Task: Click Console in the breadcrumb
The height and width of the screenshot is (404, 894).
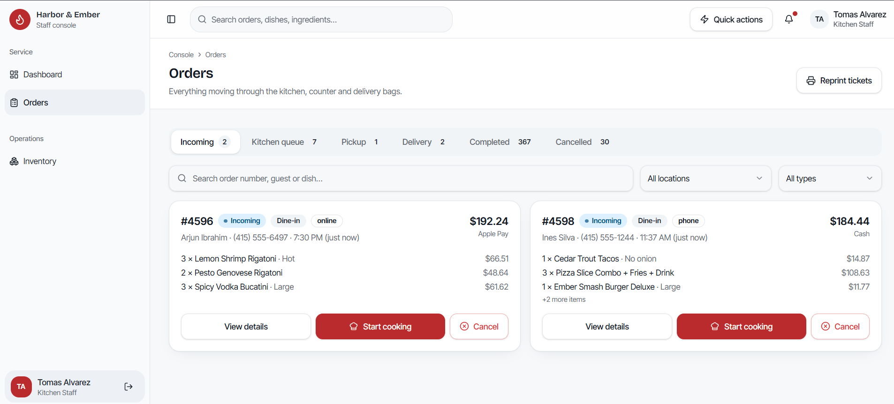Action: (181, 55)
